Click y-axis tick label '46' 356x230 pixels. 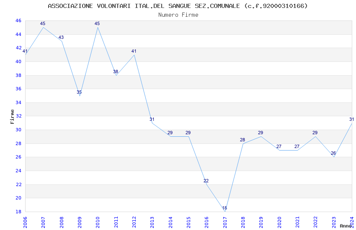[18, 20]
